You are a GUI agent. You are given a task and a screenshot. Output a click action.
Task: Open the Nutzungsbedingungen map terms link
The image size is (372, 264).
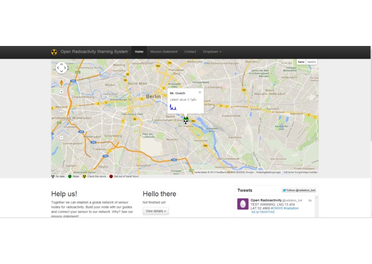pos(269,173)
